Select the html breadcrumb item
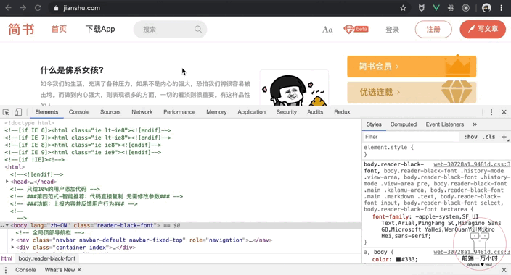The image size is (511, 275). click(x=7, y=258)
